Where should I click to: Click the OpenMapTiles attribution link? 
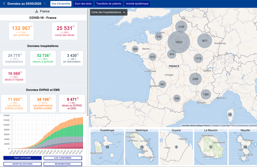tap(227, 125)
